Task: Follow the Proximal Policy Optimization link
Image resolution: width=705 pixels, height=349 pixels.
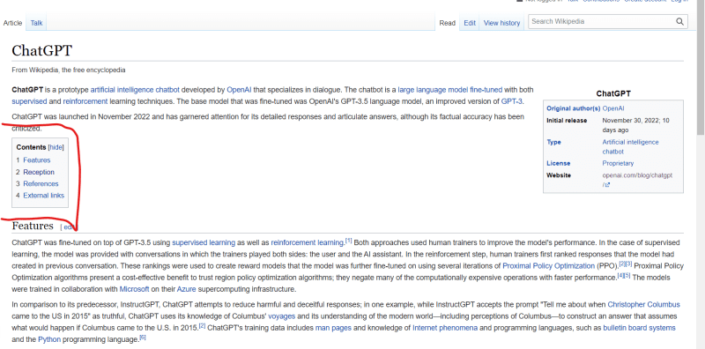Action: pos(548,266)
